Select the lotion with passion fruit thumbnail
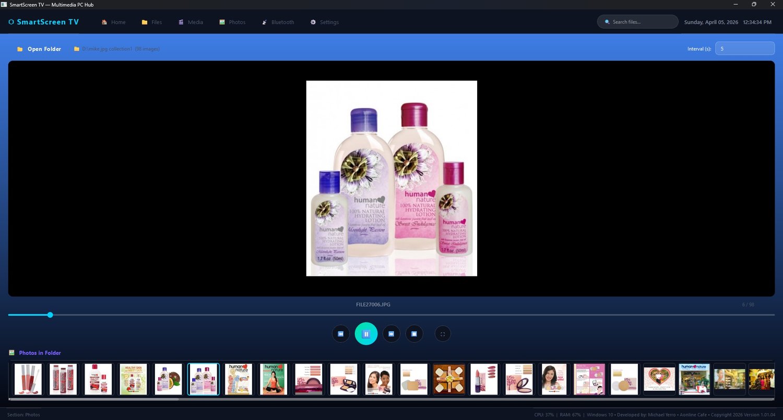The height and width of the screenshot is (420, 783). coord(169,379)
